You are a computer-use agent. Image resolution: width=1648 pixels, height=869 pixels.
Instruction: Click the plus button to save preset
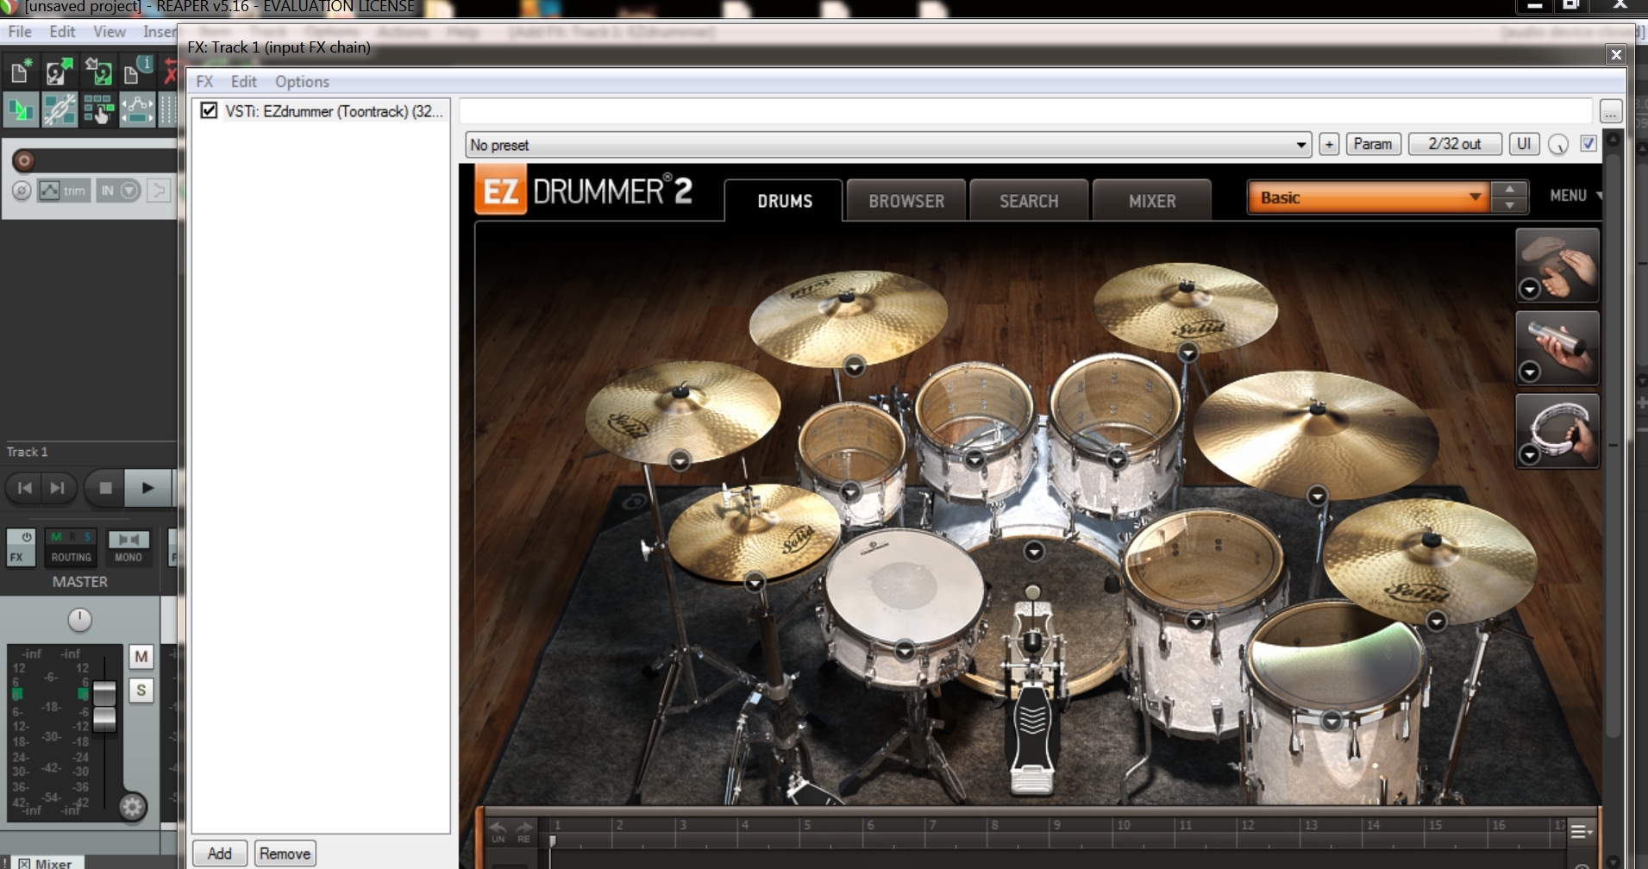pos(1329,144)
